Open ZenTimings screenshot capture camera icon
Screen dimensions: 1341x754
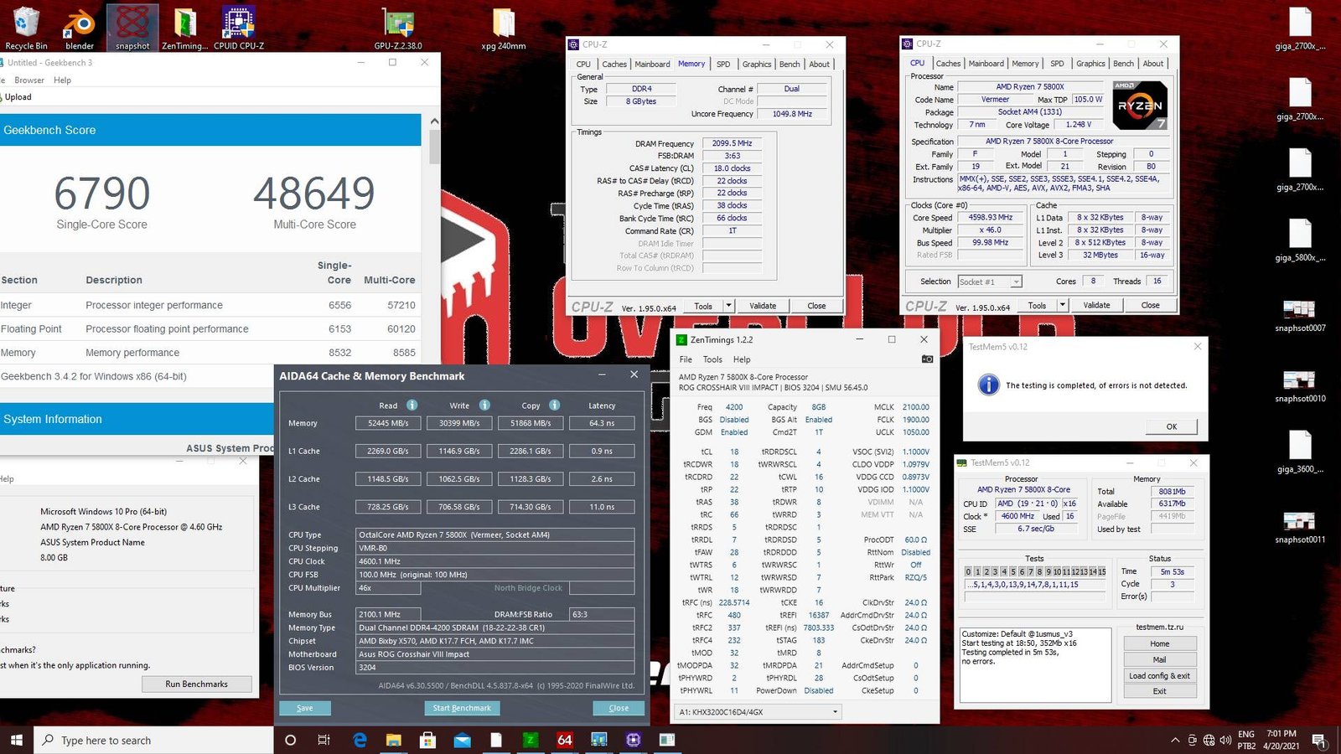(927, 359)
